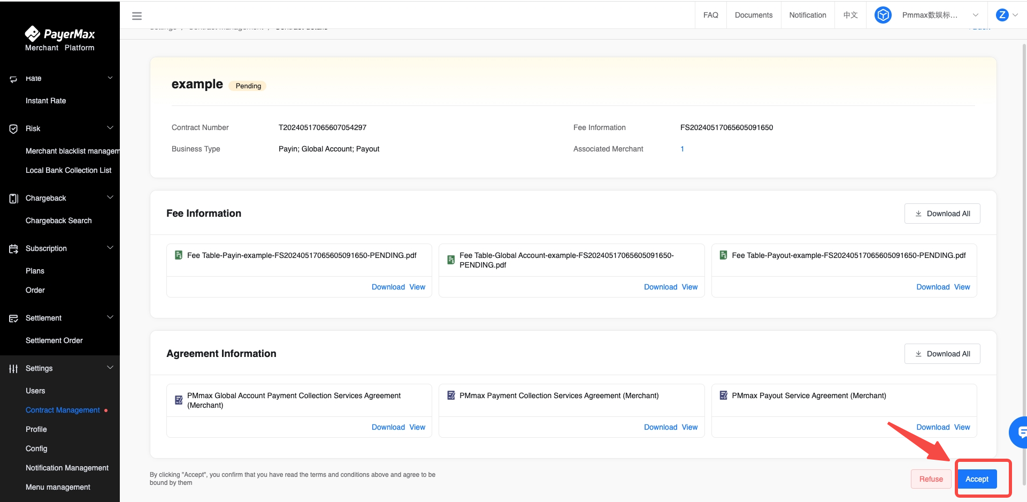Open Merchant blacklist management page

(x=73, y=151)
